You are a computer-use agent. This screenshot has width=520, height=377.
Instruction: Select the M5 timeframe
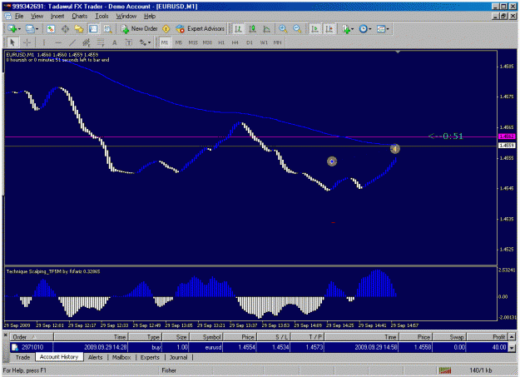pos(179,42)
